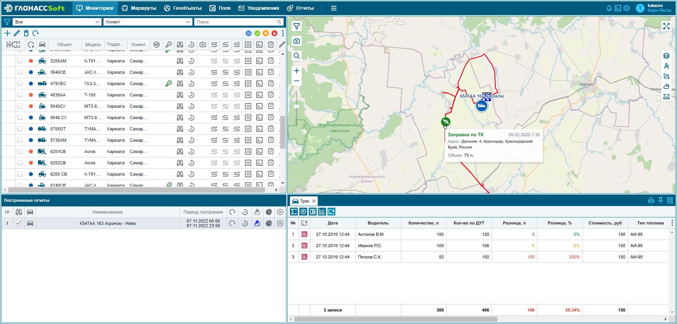
Task: Click the Поиск search field
Action: tap(235, 22)
